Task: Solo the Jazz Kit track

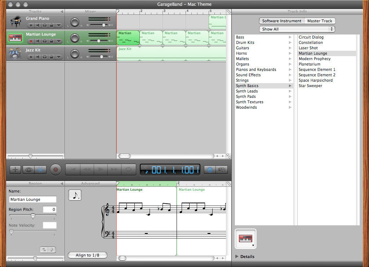Action: coord(45,57)
